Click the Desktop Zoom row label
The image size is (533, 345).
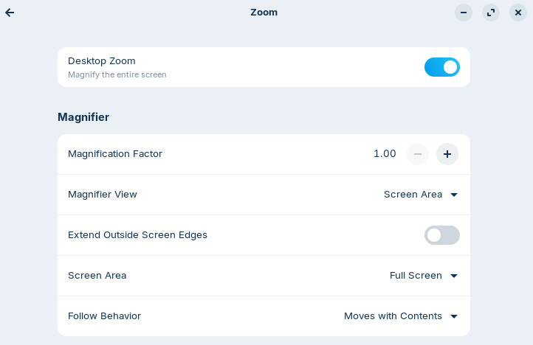[102, 61]
